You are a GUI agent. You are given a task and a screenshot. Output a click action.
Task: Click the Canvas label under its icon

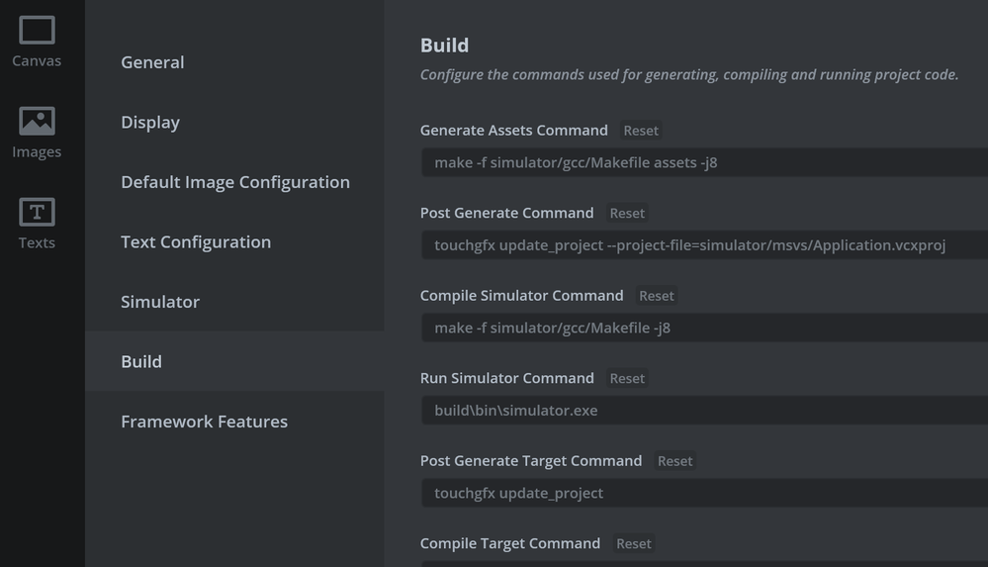37,61
